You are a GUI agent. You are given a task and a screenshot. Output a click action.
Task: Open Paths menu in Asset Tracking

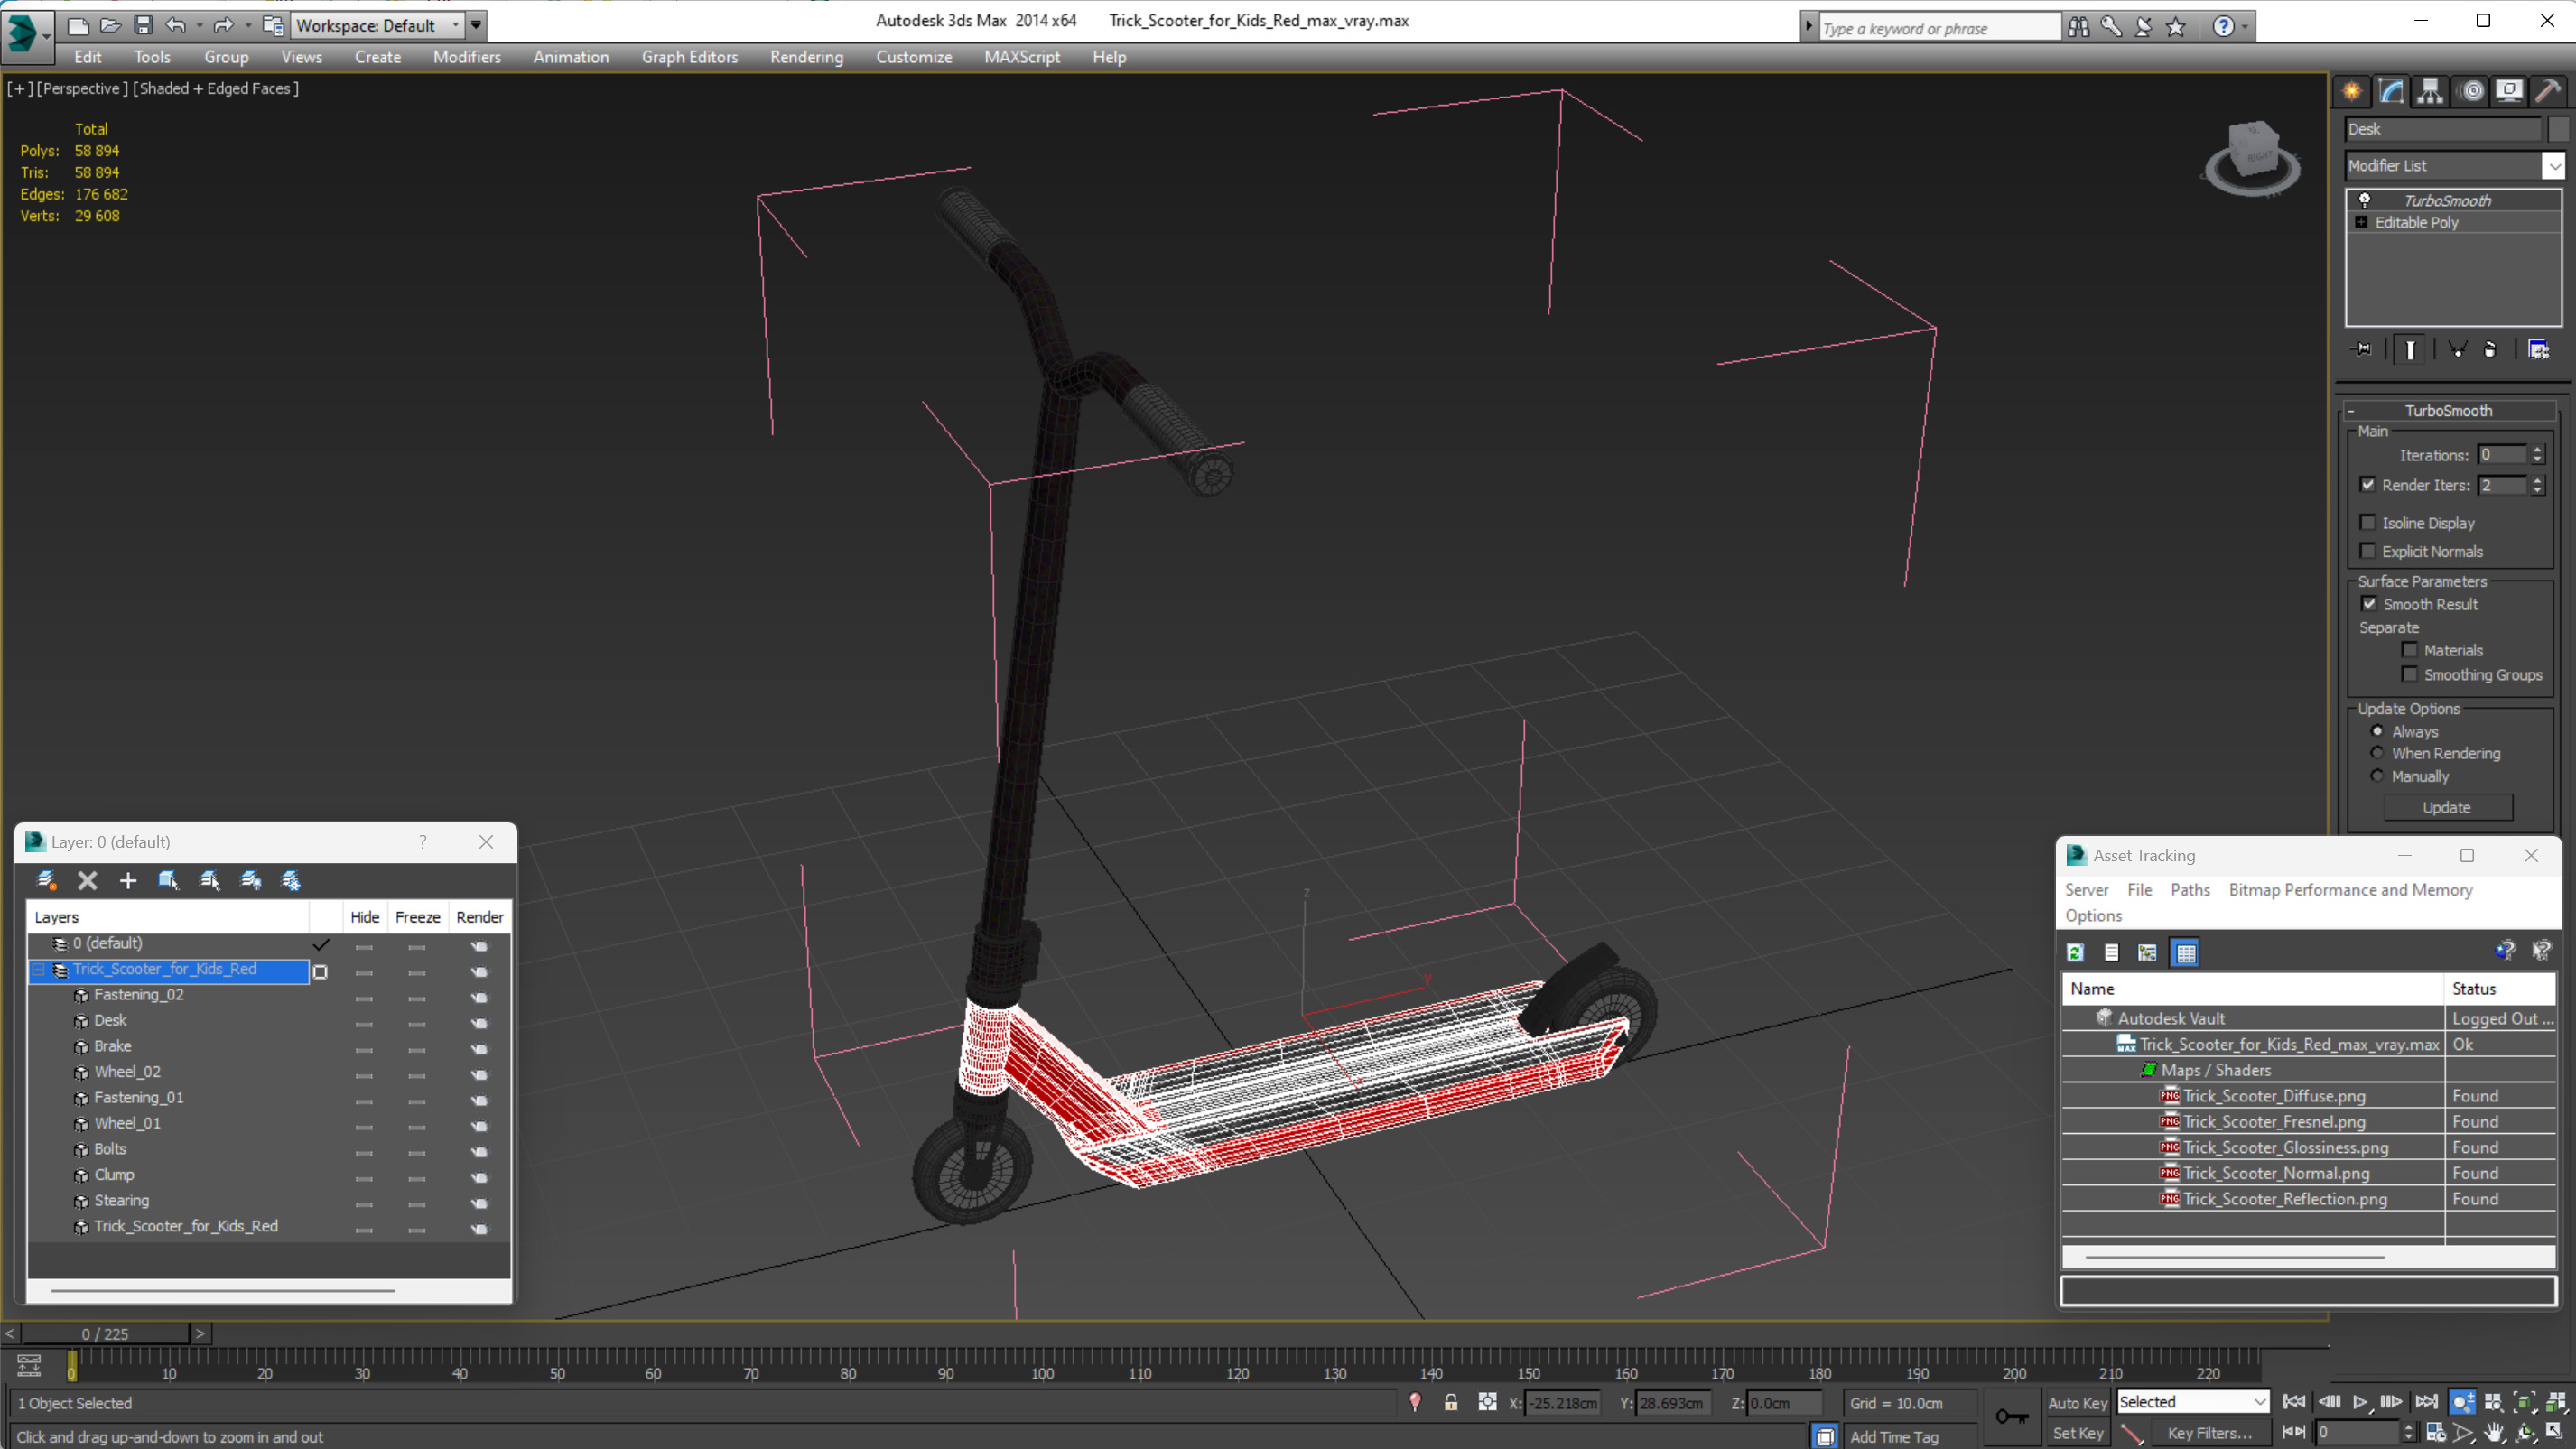(2190, 889)
